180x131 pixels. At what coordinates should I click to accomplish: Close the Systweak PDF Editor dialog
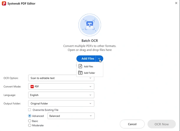(176, 3)
